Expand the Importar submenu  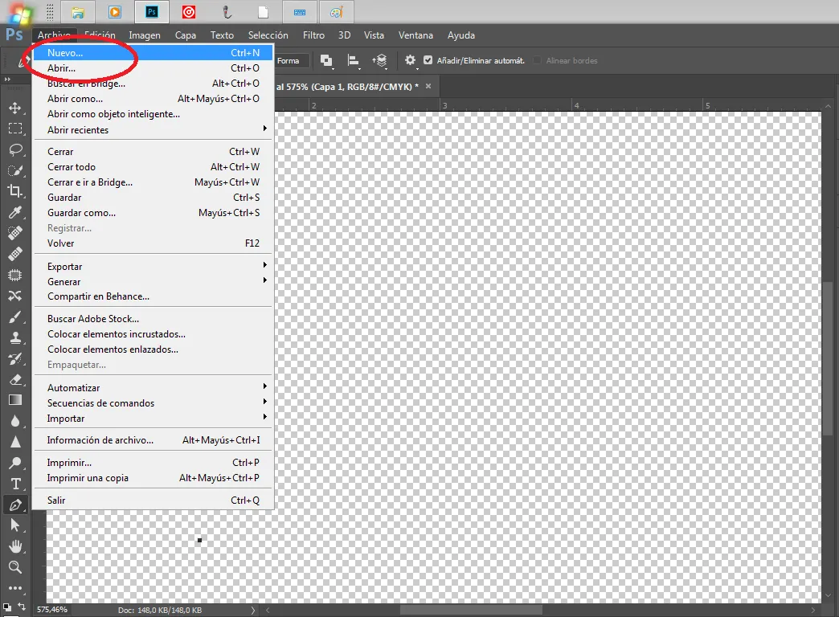[x=153, y=418]
